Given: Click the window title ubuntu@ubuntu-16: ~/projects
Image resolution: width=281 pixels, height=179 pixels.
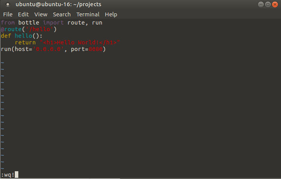Looking at the screenshot, I should tap(58, 5).
